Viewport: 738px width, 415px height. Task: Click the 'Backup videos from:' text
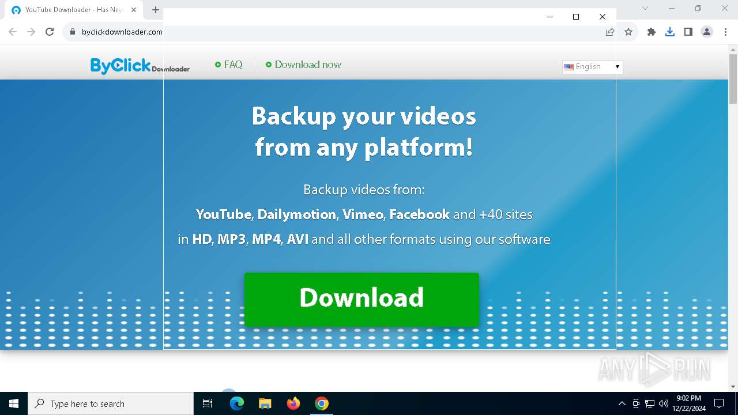click(x=364, y=190)
